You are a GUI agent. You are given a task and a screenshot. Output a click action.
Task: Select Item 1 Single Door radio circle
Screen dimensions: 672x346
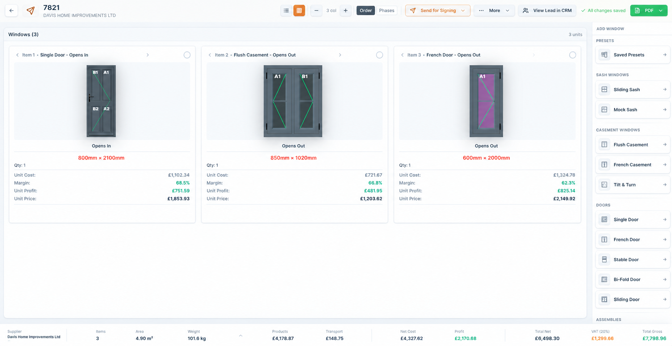[x=187, y=55]
